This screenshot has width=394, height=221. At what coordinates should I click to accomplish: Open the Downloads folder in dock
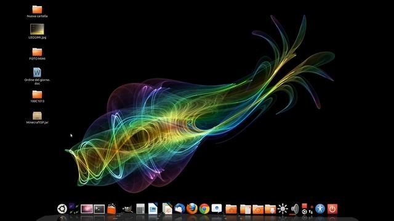[x=270, y=209]
